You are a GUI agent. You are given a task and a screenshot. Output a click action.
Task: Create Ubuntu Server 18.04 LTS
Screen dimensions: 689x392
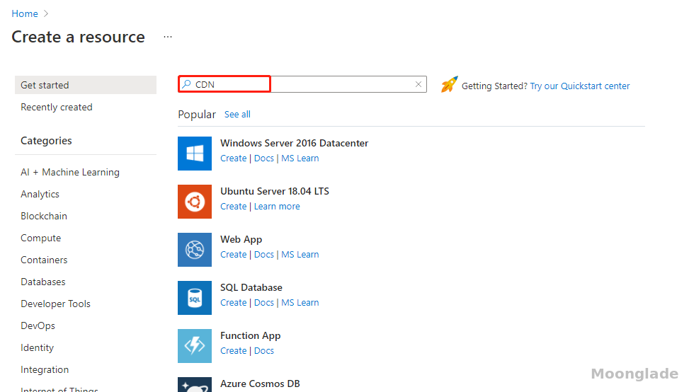(x=234, y=207)
